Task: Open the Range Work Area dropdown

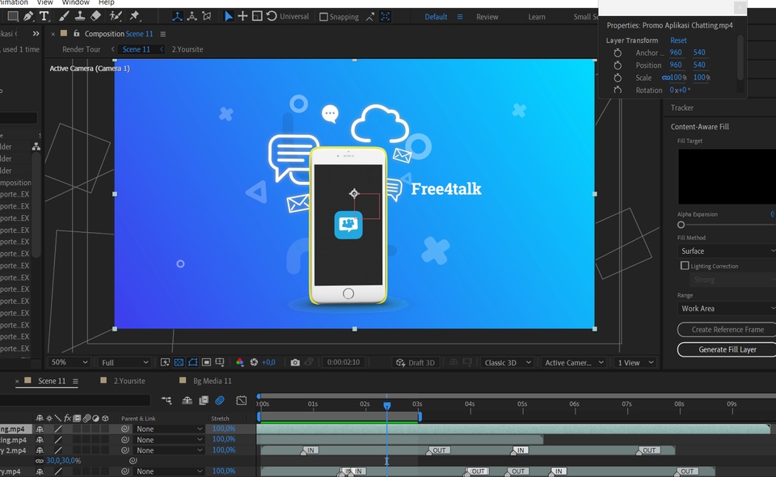Action: click(x=727, y=308)
